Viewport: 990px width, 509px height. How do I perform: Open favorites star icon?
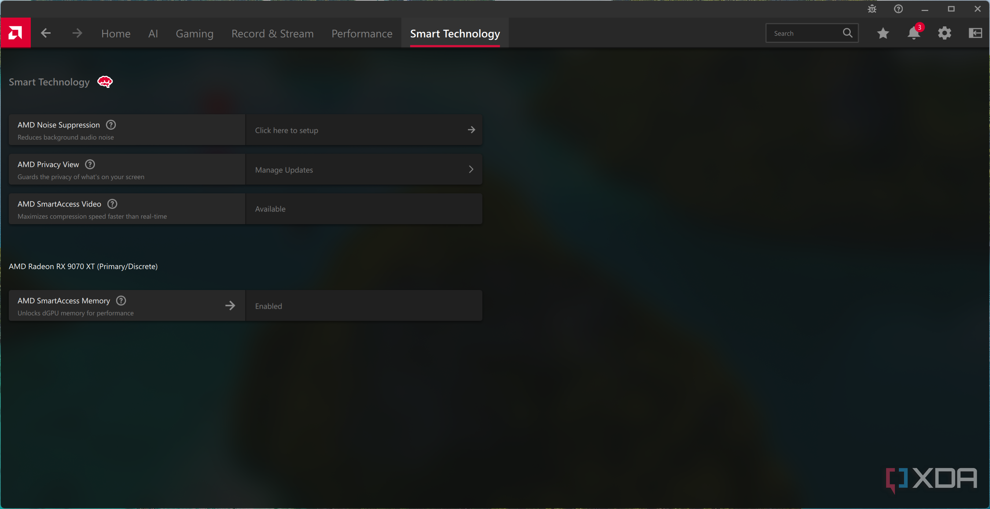point(883,33)
